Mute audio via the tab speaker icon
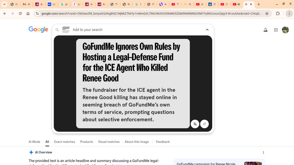Image resolution: width=294 pixels, height=165 pixels. click(239, 4)
